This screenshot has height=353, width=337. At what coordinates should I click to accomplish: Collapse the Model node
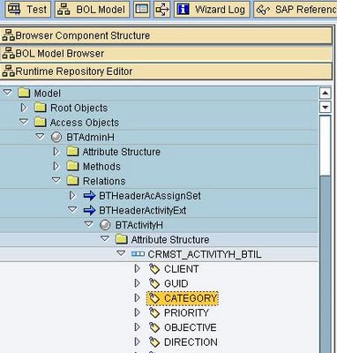pos(8,93)
